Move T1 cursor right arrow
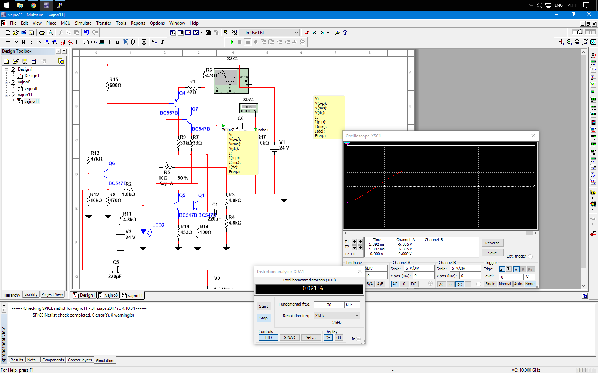598x373 pixels. point(360,242)
